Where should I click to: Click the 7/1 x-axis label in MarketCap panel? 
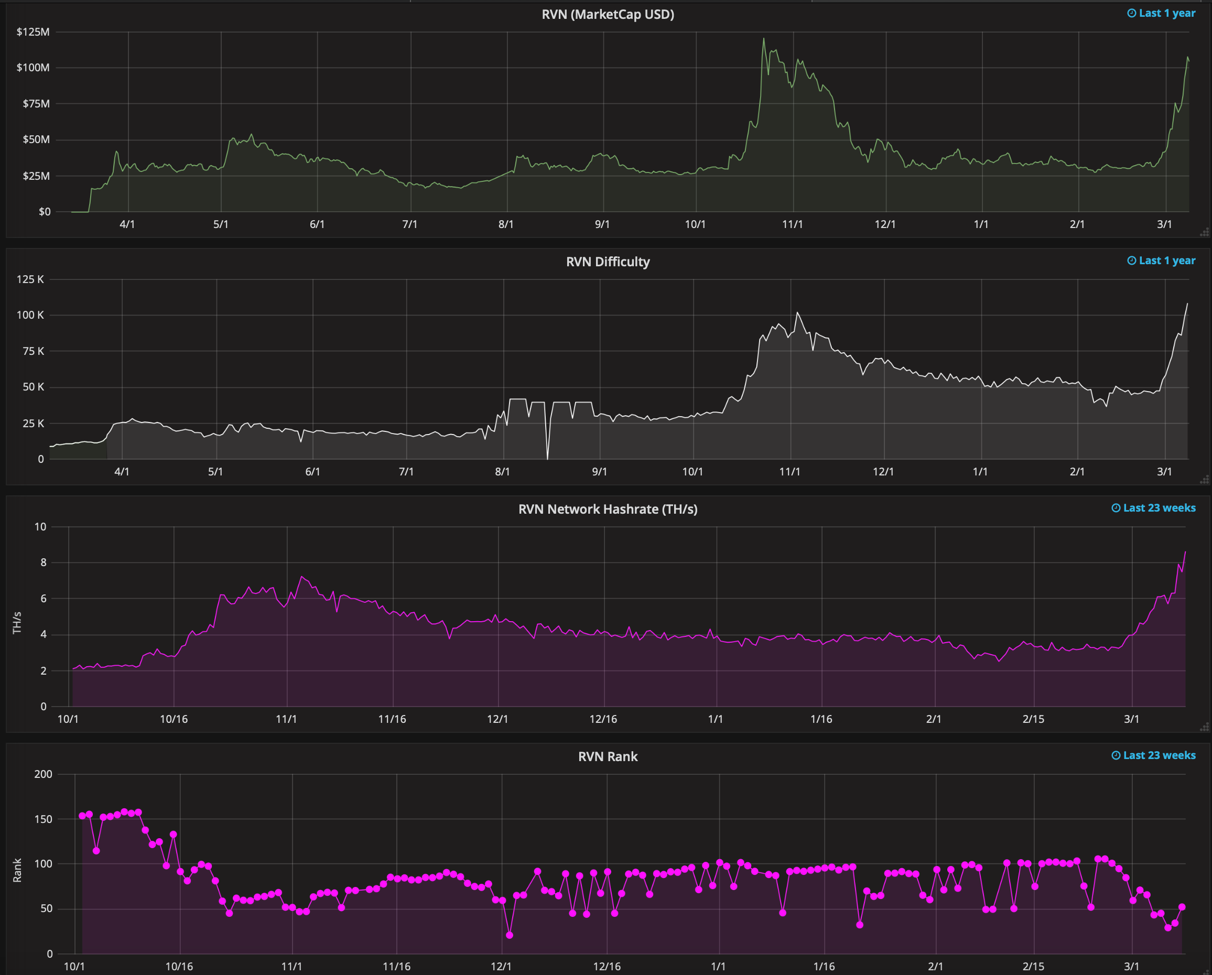pyautogui.click(x=410, y=224)
